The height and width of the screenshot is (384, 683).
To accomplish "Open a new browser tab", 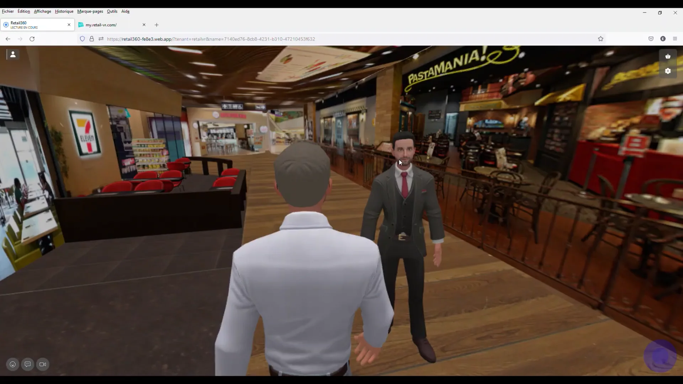I will tap(157, 25).
